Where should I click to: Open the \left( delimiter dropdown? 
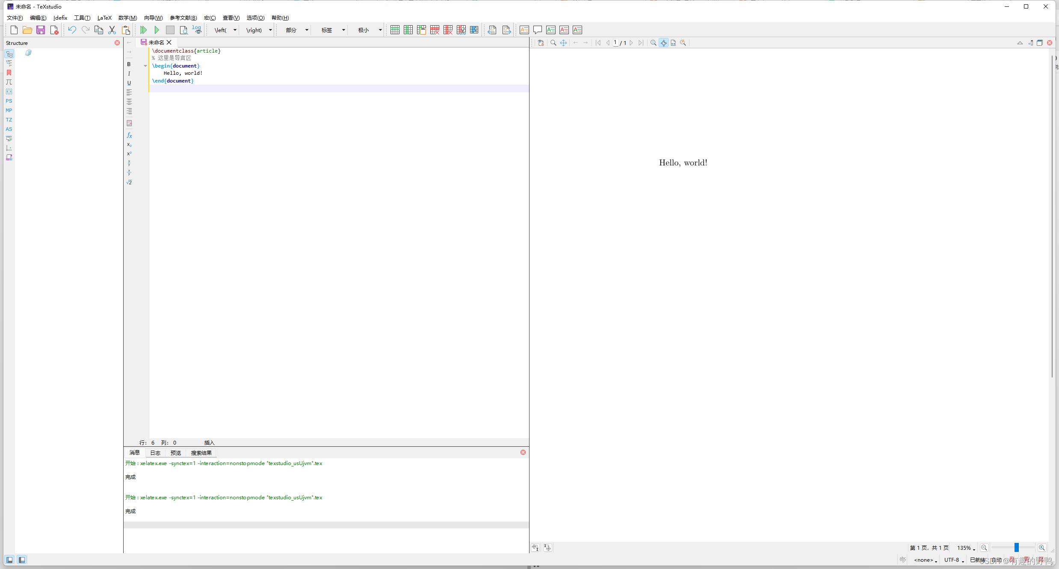tap(235, 30)
